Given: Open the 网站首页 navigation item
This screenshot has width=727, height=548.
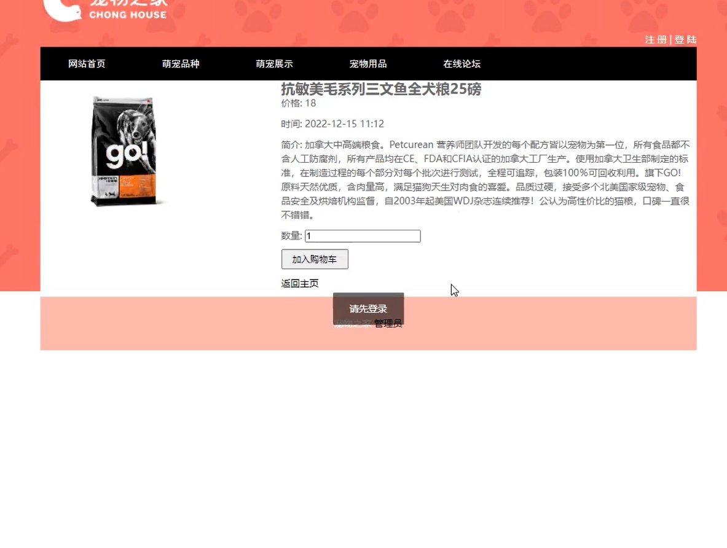Looking at the screenshot, I should [x=87, y=64].
